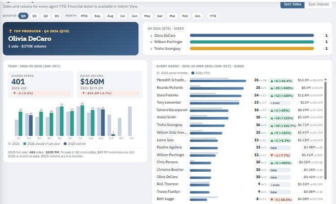The height and width of the screenshot is (204, 336).
Task: Click the Sep bar in team chart
Action: [x=103, y=122]
